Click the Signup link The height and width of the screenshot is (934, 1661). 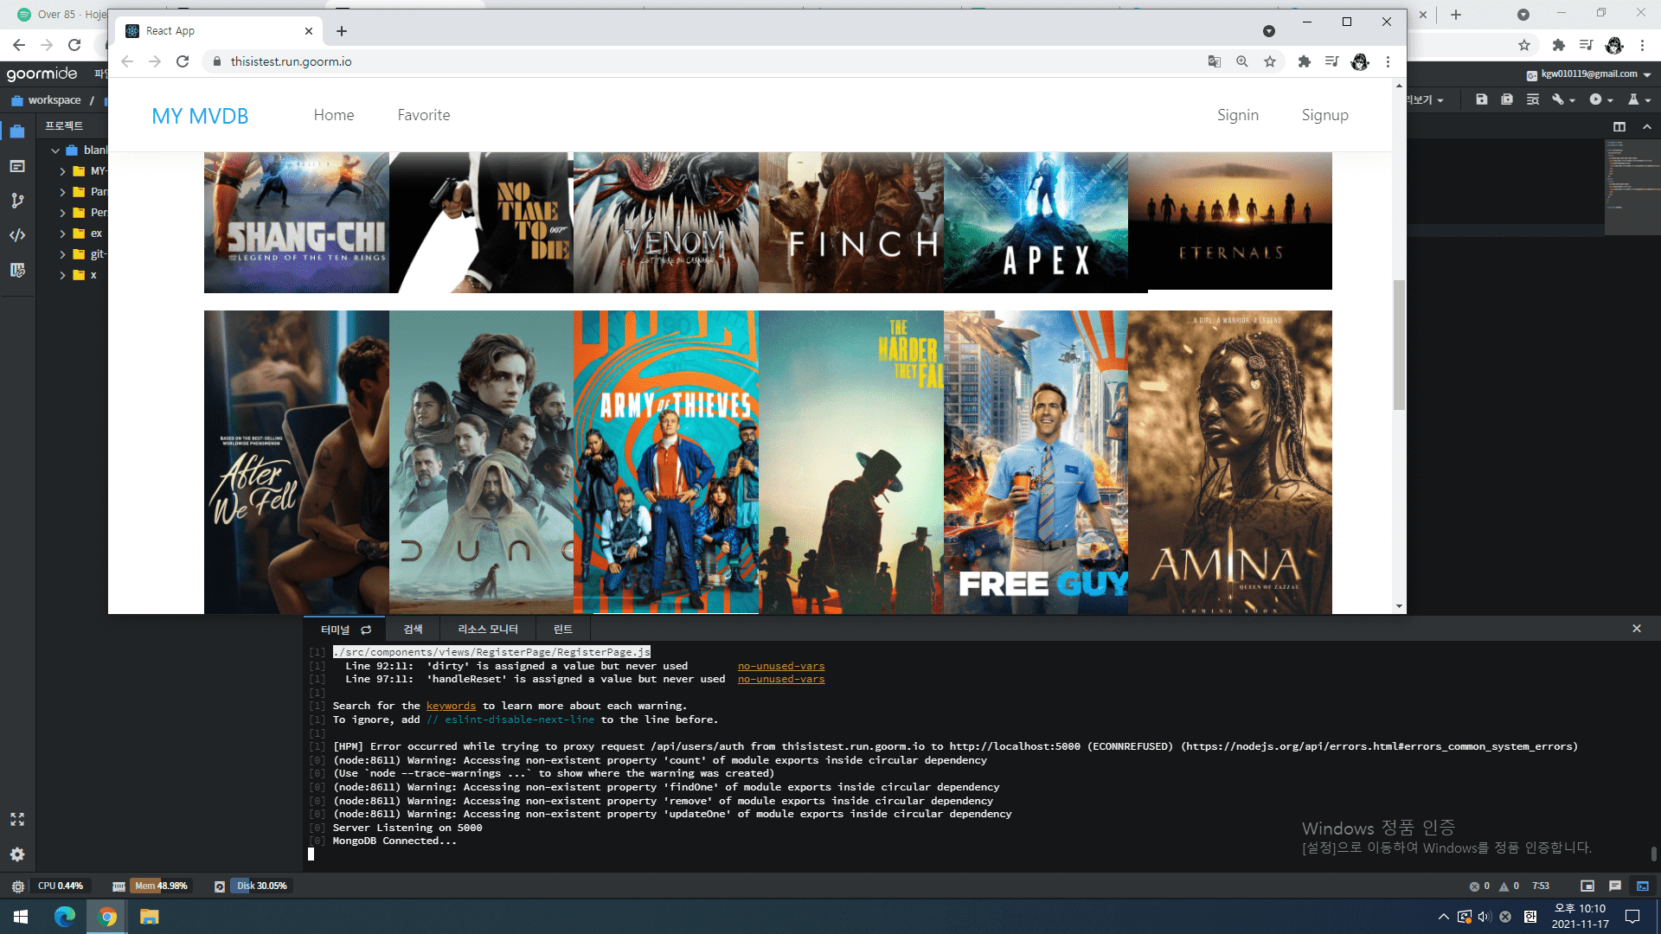pos(1324,115)
